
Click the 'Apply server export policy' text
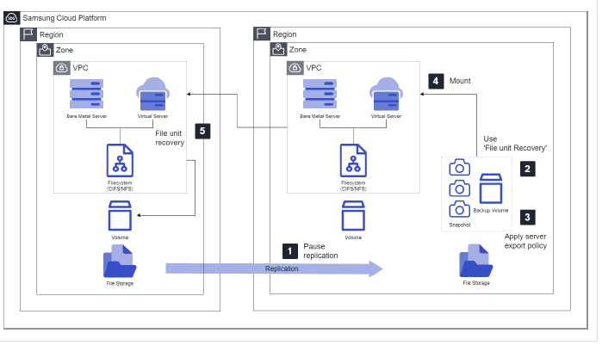(525, 241)
